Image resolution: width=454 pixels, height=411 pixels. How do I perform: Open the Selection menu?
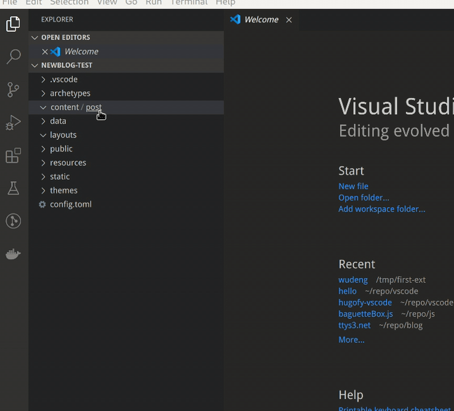(69, 3)
